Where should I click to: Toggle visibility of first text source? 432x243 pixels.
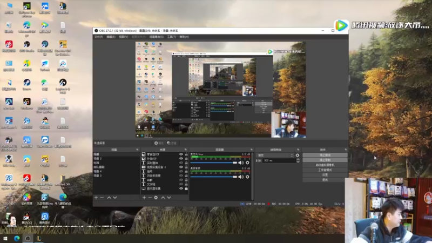coord(181,163)
